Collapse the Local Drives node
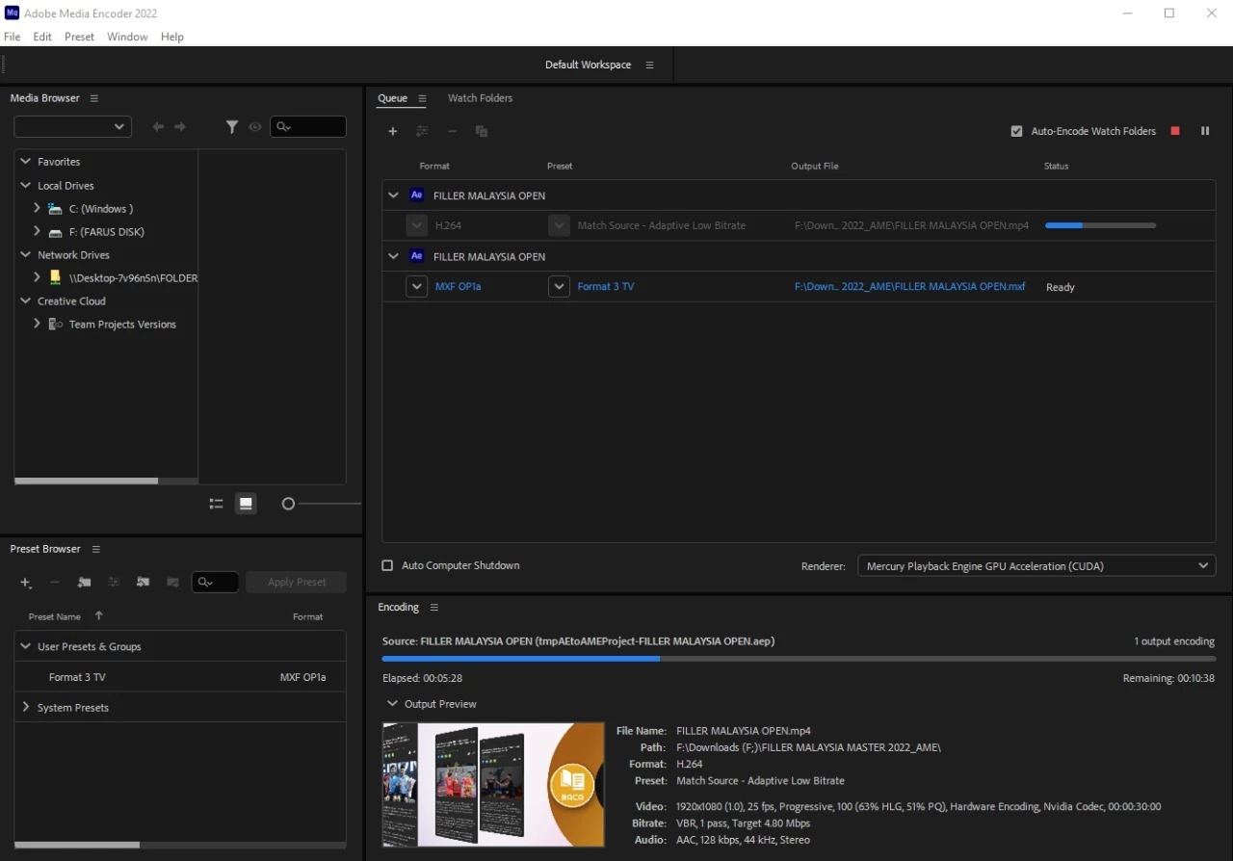The width and height of the screenshot is (1233, 861). click(26, 185)
